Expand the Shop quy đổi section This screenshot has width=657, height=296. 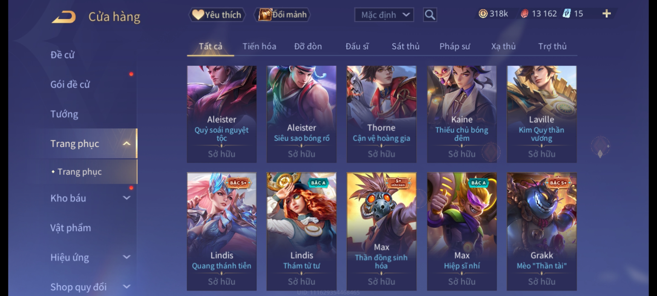coord(126,287)
